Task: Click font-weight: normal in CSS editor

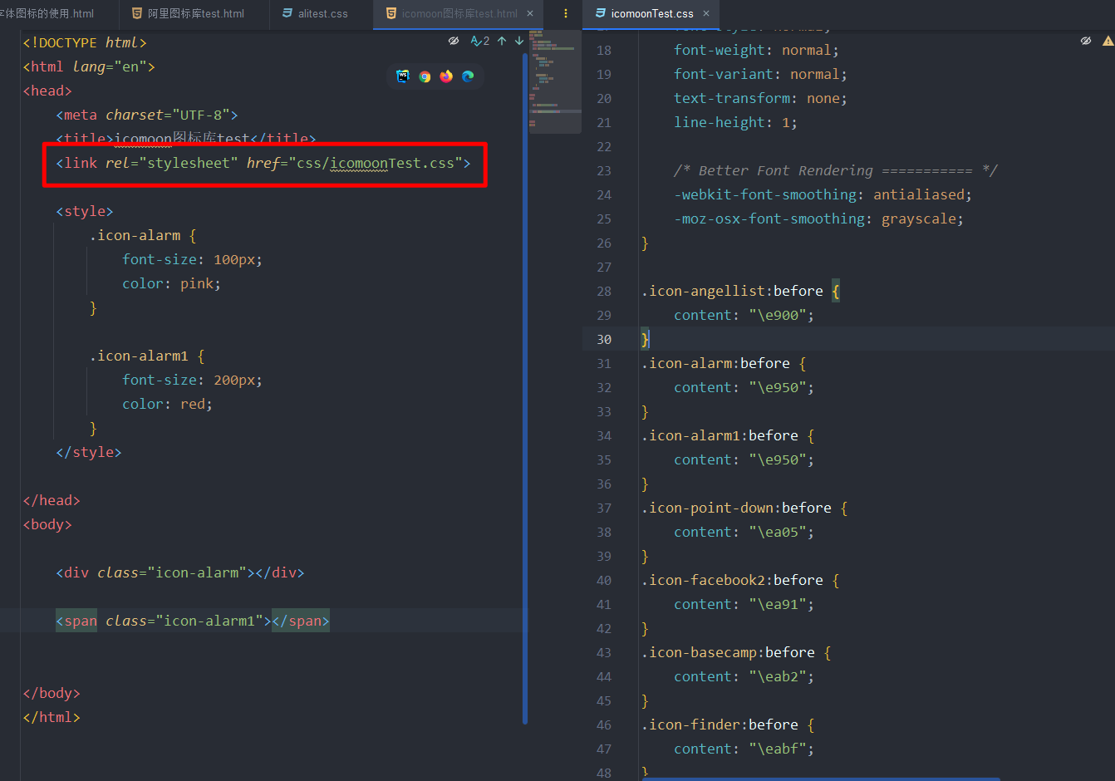Action: [757, 50]
